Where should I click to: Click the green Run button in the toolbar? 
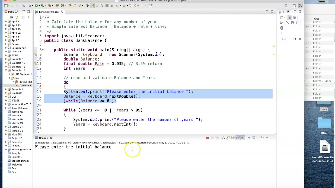(36, 5)
